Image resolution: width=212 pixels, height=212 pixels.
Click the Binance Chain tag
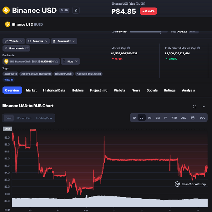(x=64, y=74)
